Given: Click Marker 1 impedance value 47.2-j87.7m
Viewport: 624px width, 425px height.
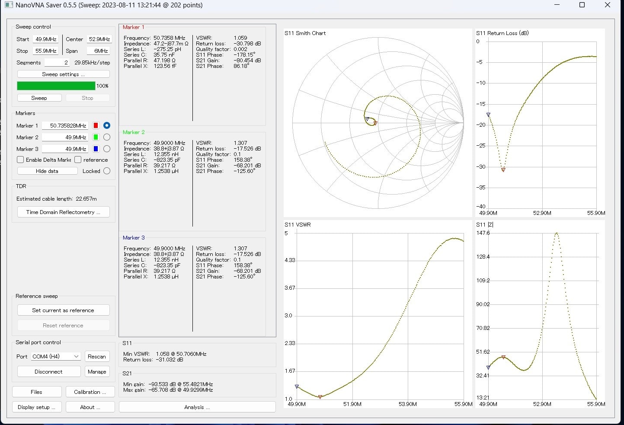Looking at the screenshot, I should (171, 44).
